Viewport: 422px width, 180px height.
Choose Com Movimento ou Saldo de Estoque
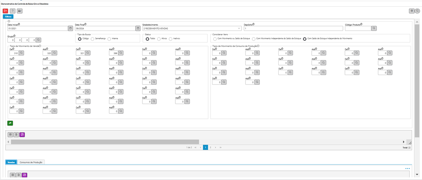pyautogui.click(x=214, y=39)
